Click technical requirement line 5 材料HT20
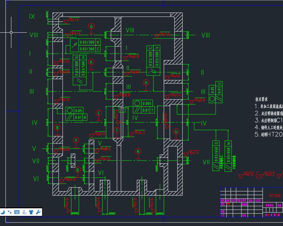 [x=269, y=134]
